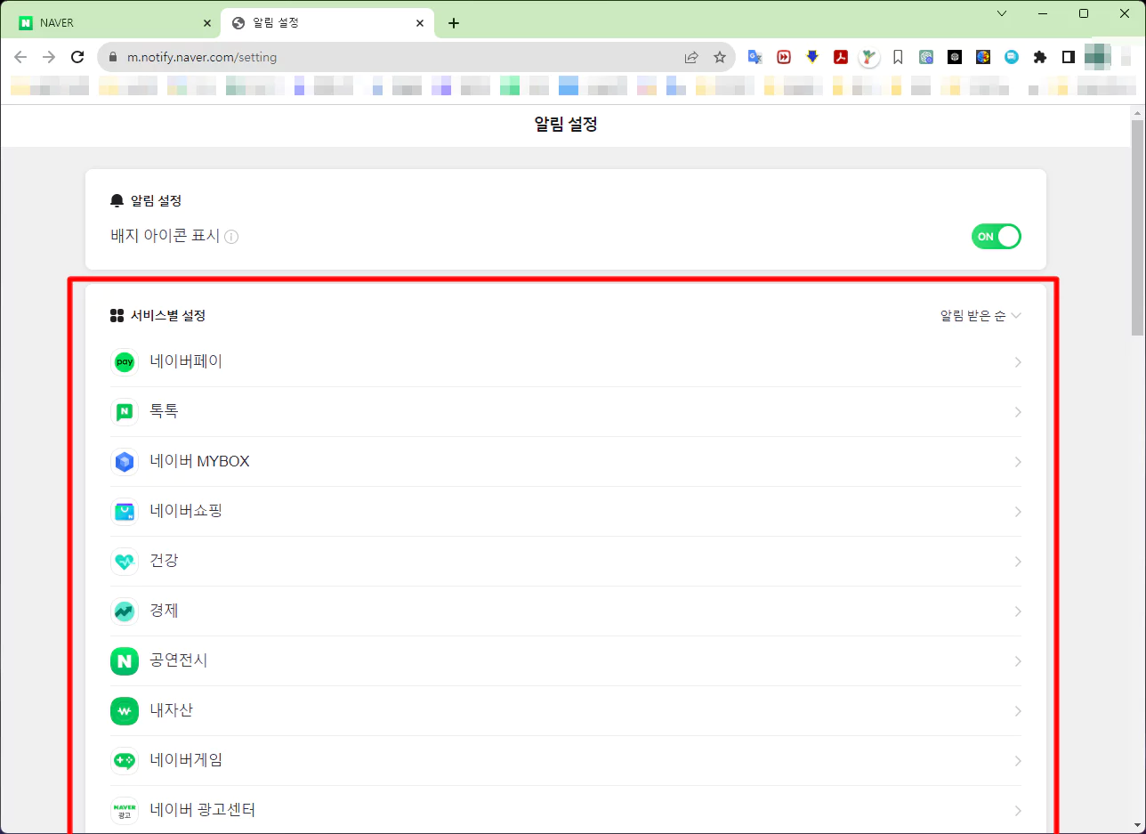Click the site lock icon in address bar
This screenshot has height=834, width=1146.
tap(112, 57)
